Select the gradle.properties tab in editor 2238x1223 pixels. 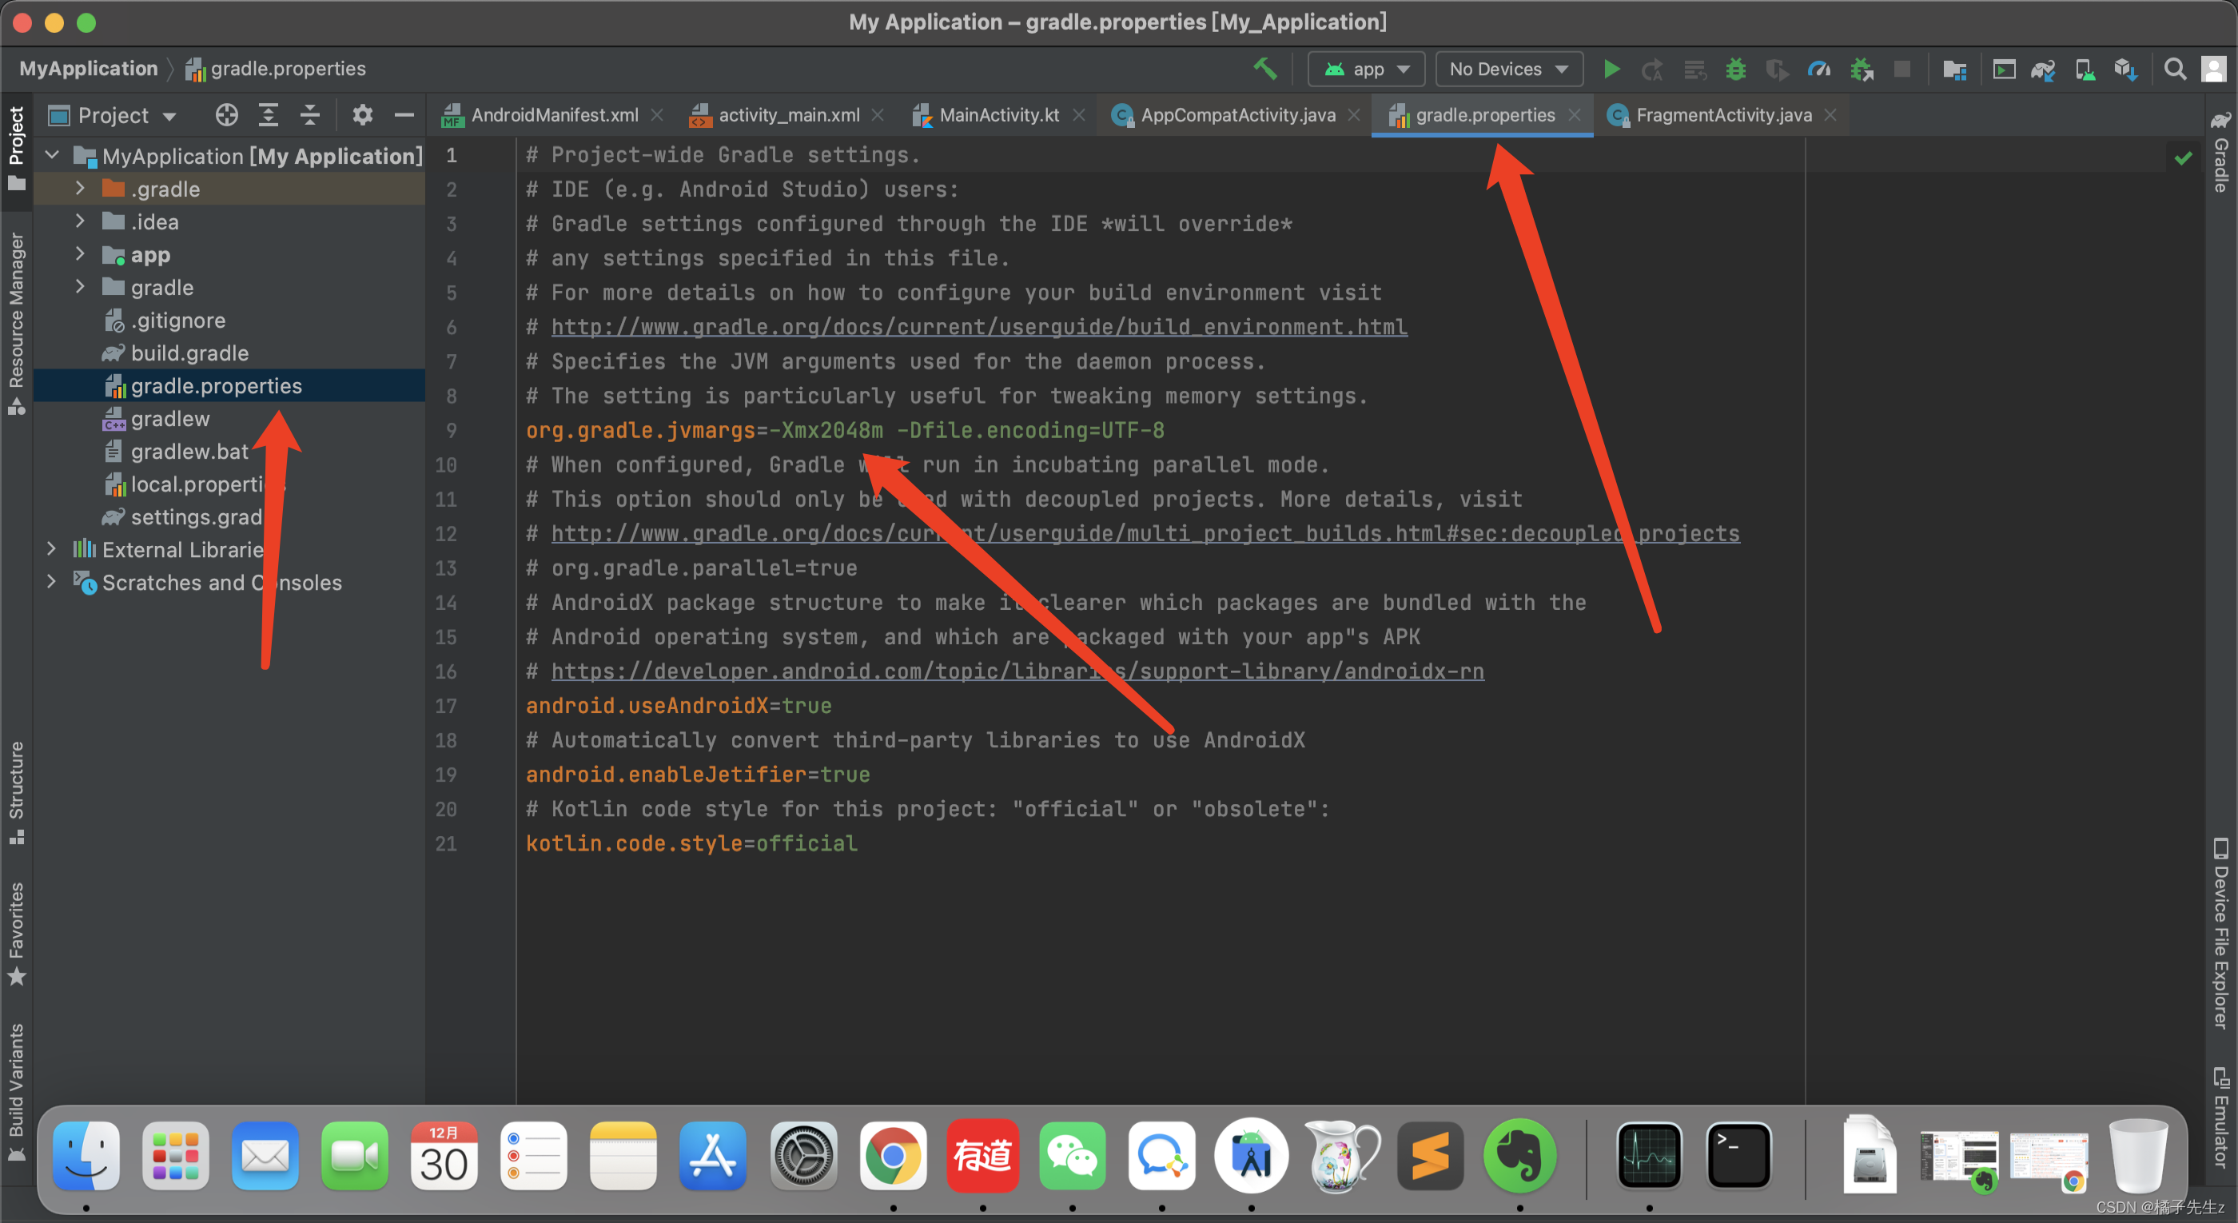[x=1480, y=116]
